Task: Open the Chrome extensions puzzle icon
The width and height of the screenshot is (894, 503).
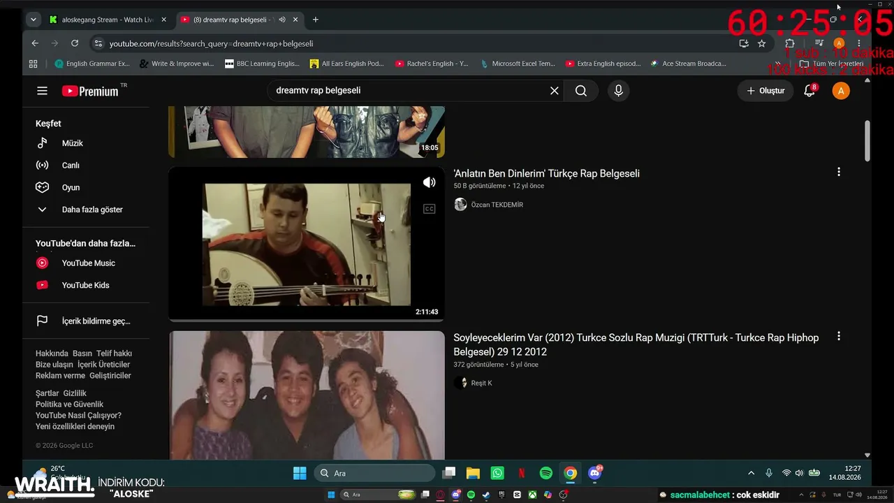Action: [x=790, y=43]
